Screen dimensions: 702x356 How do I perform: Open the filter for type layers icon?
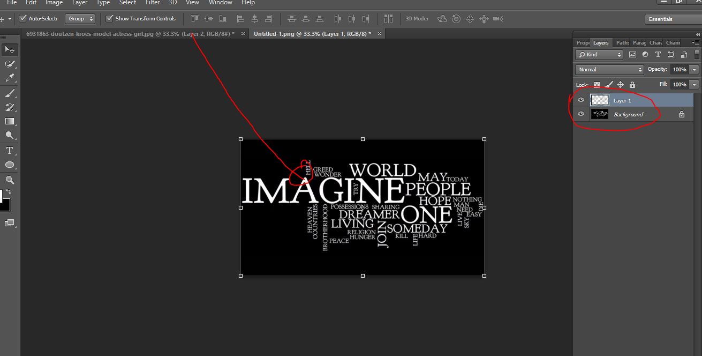point(658,54)
